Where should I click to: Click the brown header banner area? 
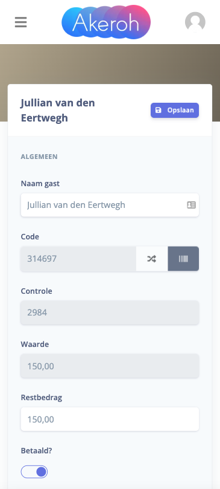tap(110, 64)
